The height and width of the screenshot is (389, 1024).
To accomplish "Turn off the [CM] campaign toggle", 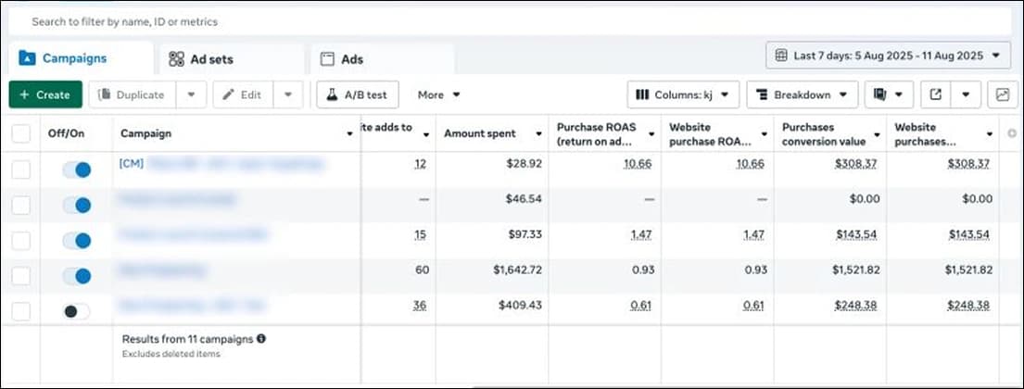I will 76,169.
